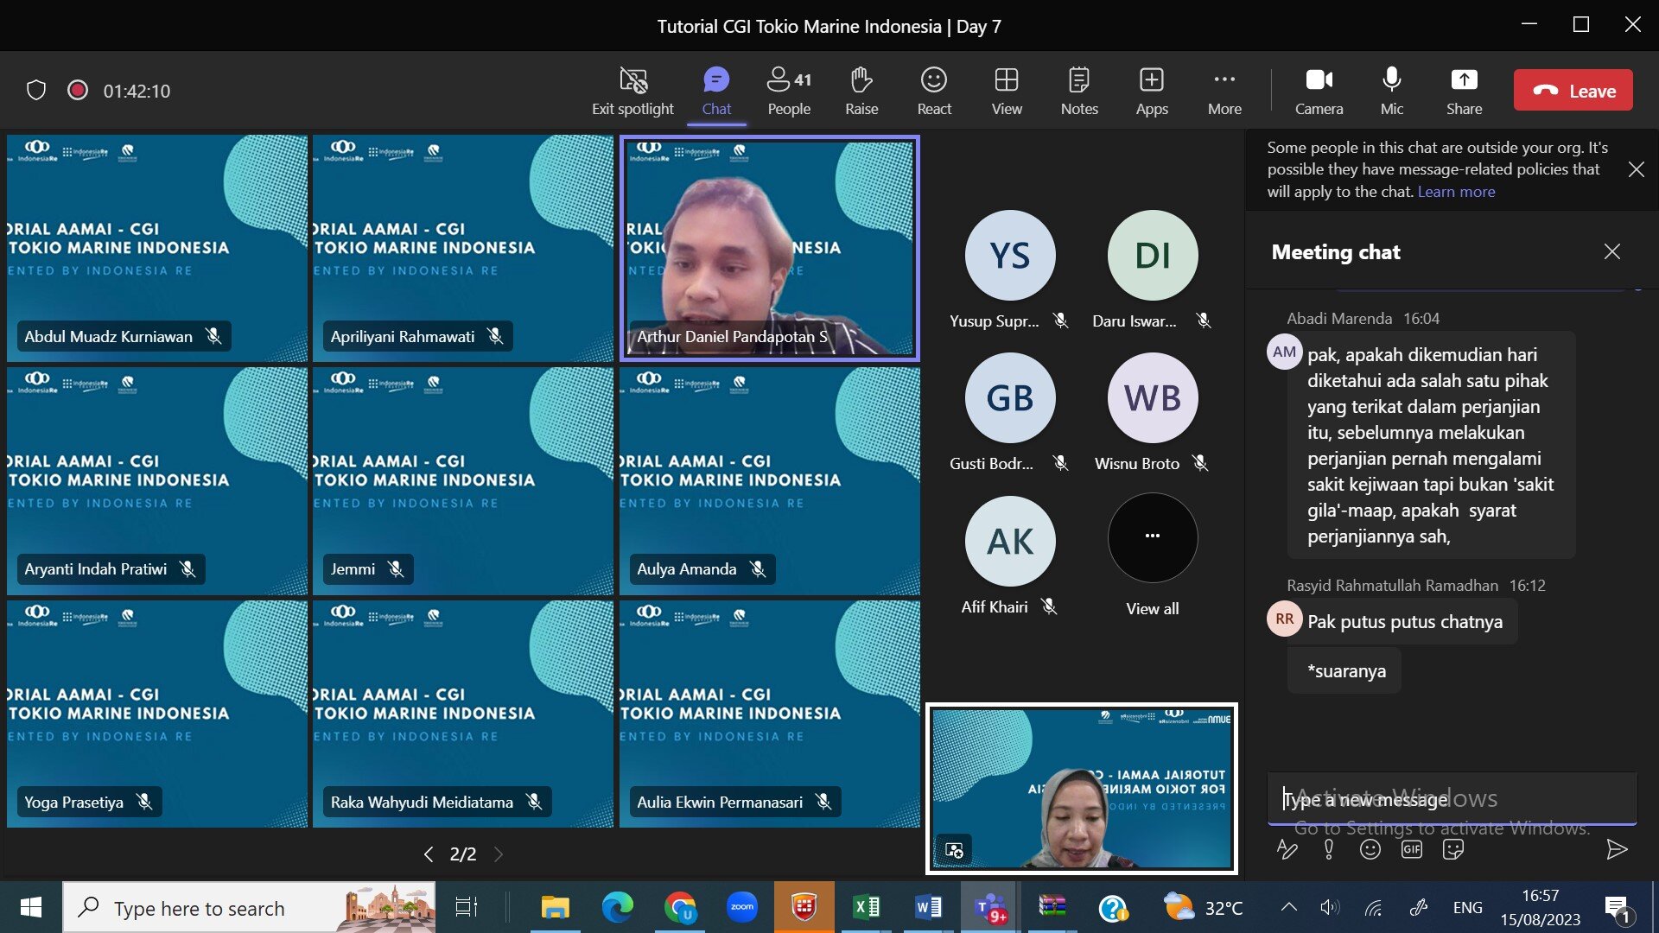Go to previous participant page
Screen dimensions: 1659x933
428,854
